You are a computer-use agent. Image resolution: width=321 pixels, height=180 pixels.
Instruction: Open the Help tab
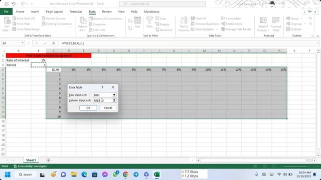[134, 11]
